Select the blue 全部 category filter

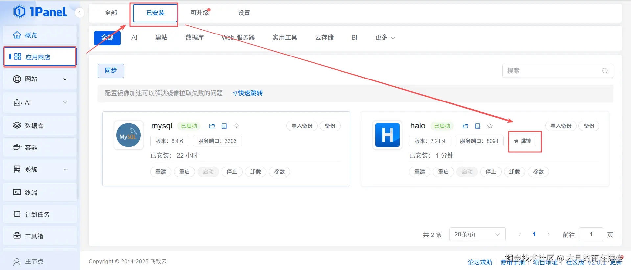(x=107, y=38)
